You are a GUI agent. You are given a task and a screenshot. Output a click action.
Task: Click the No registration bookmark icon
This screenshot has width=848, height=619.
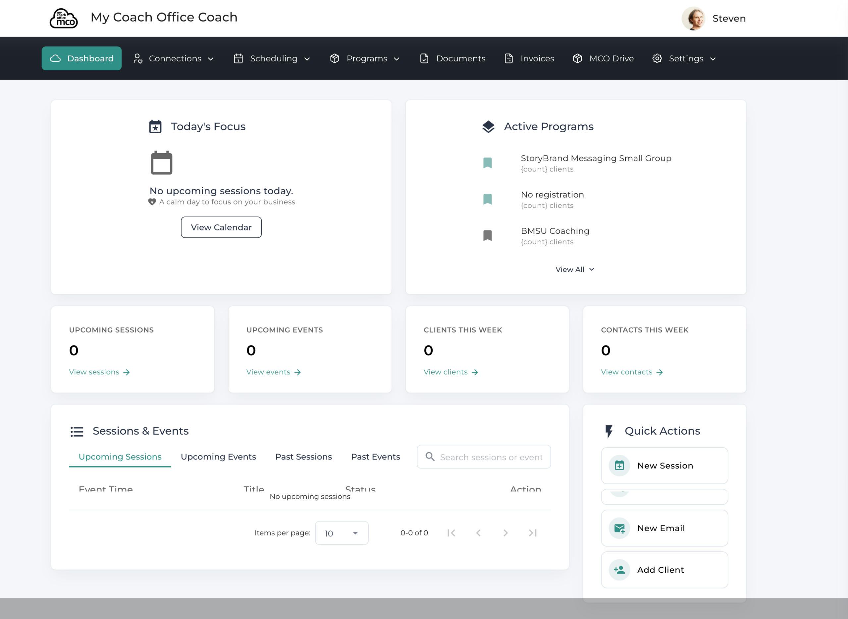click(488, 199)
